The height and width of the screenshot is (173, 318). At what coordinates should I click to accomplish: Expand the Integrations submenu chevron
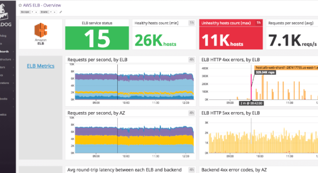pos(13,83)
